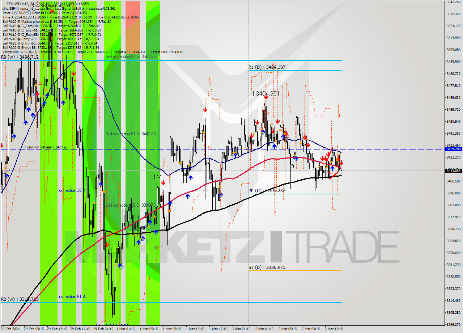Click the '2 Mar 01:15' time axis label
This screenshot has height=333, width=463.
264,329
